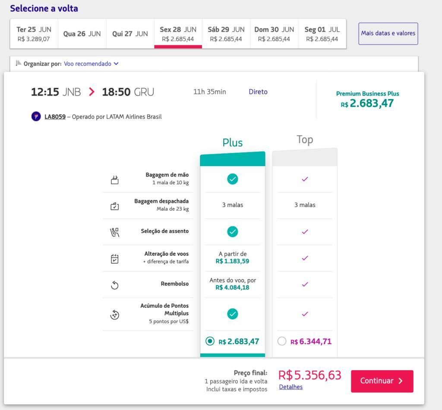This screenshot has height=410, width=442.
Task: Select the Sáb 29 JUN date tab
Action: click(x=226, y=34)
